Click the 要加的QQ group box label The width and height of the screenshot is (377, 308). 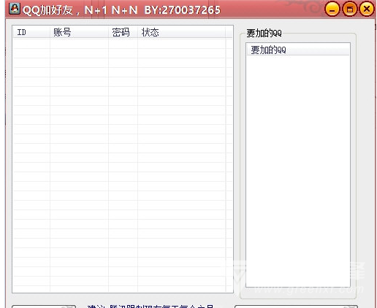[264, 34]
